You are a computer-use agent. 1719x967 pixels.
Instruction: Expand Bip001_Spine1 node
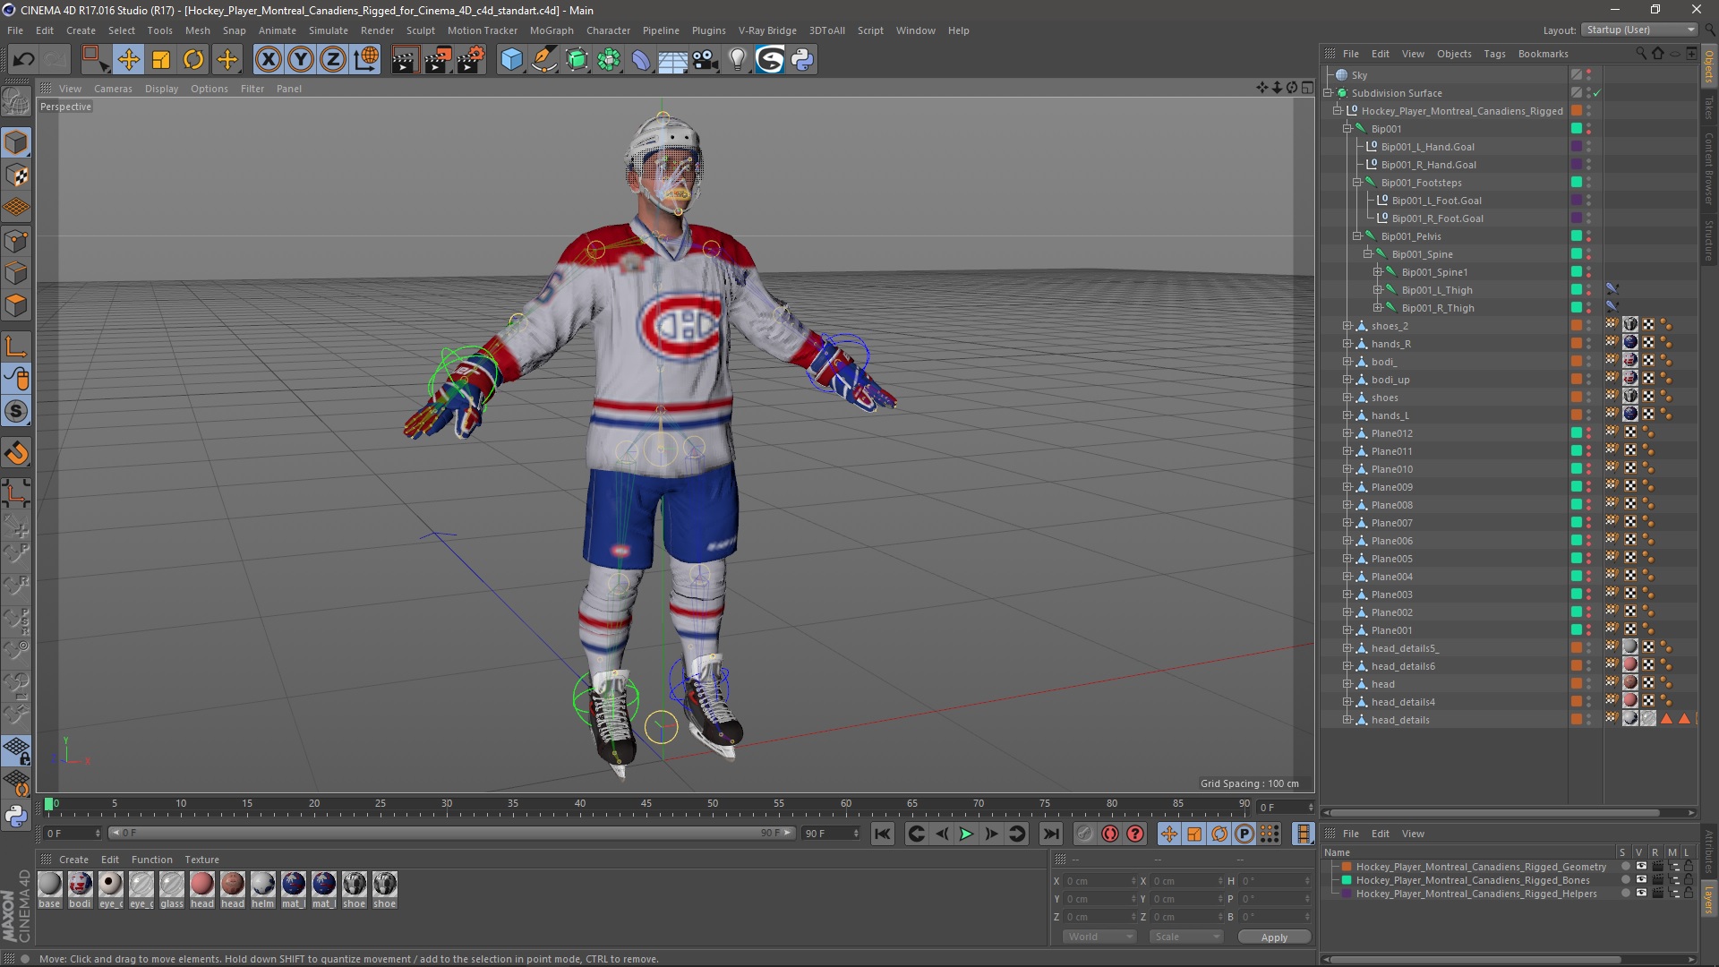(1377, 272)
